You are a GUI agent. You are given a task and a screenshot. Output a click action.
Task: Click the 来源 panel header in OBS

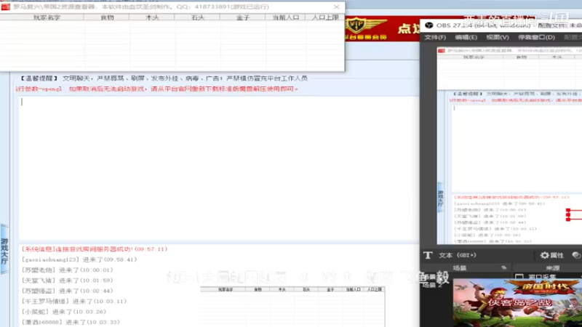click(x=552, y=267)
